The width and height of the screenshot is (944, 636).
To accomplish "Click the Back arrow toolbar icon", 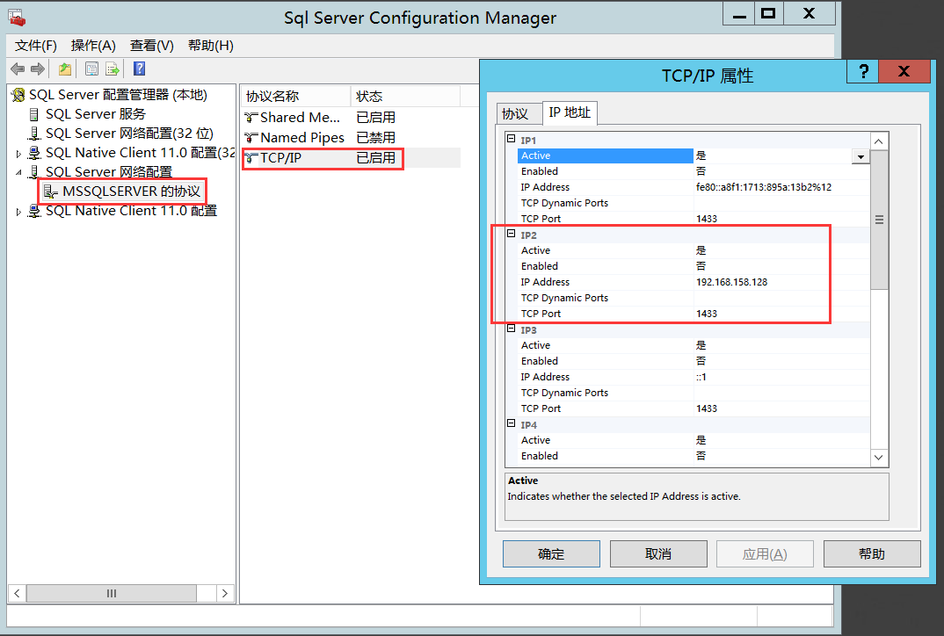I will click(18, 69).
